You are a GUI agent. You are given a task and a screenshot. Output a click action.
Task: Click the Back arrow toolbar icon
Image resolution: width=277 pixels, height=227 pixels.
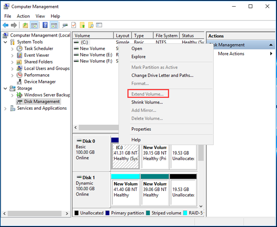coord(5,25)
